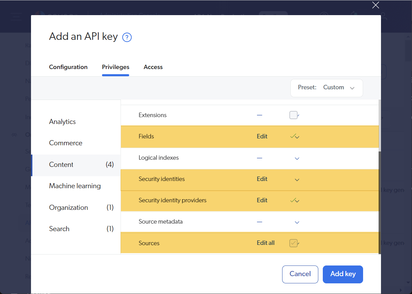Expand the Logical indexes access level chevron
412x294 pixels.
click(x=297, y=158)
